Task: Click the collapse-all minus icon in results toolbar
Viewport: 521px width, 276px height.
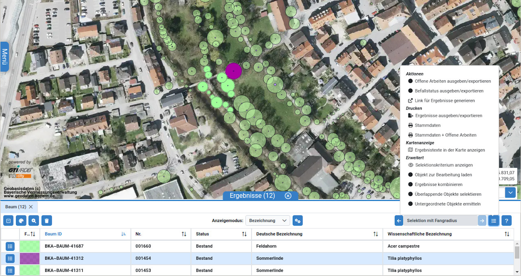Action: click(9, 221)
